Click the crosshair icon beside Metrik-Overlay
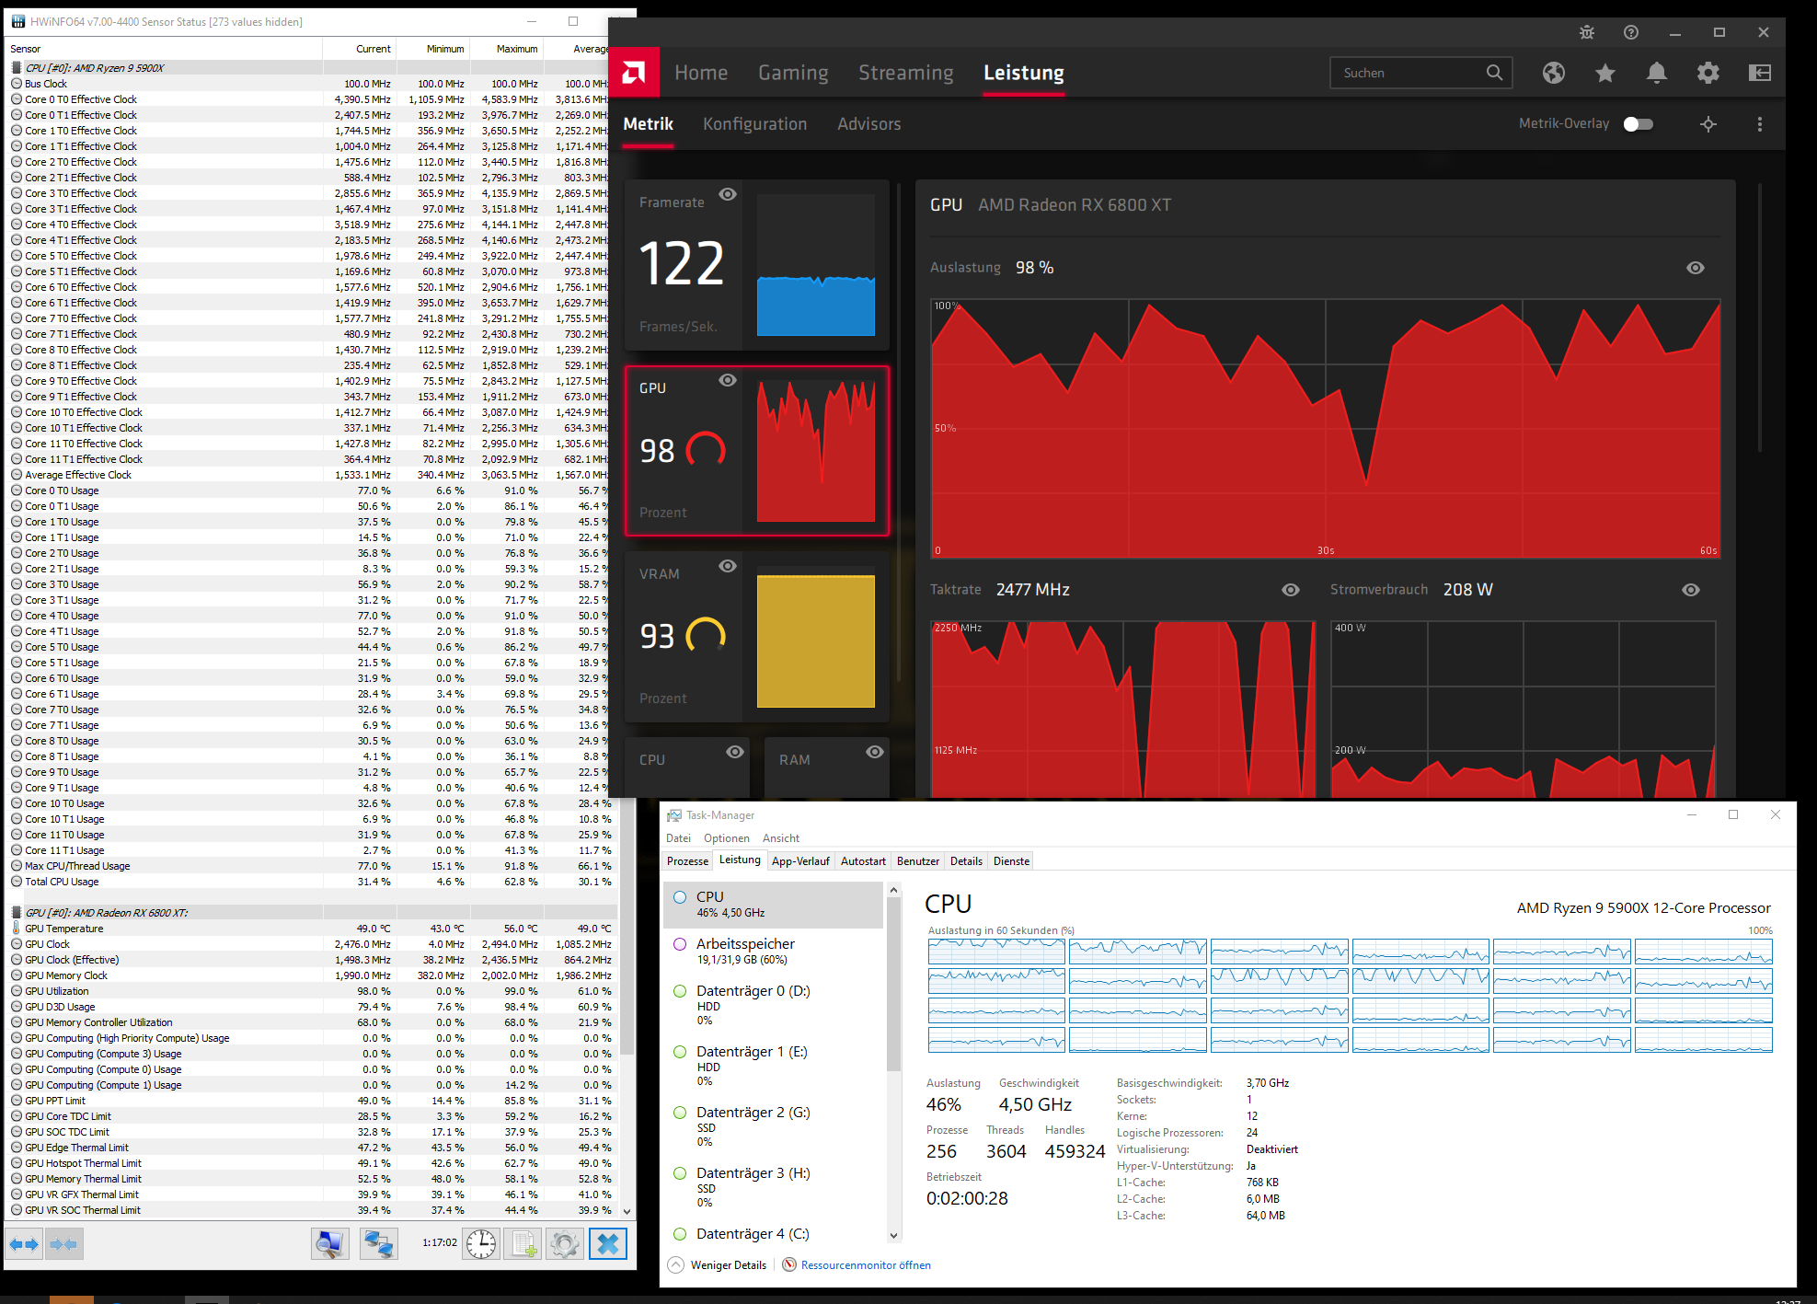 tap(1708, 123)
